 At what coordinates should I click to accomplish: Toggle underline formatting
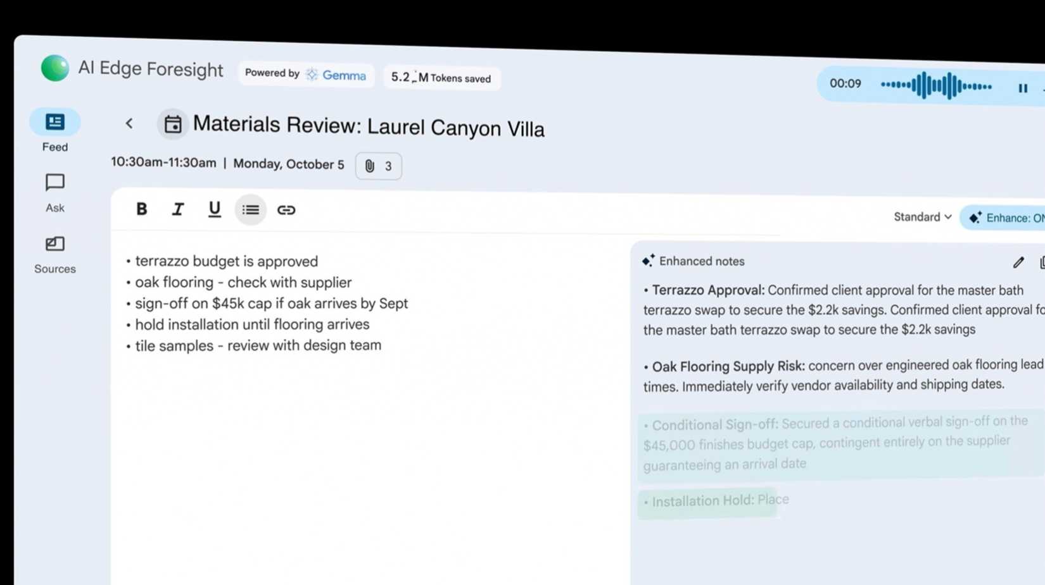coord(214,209)
